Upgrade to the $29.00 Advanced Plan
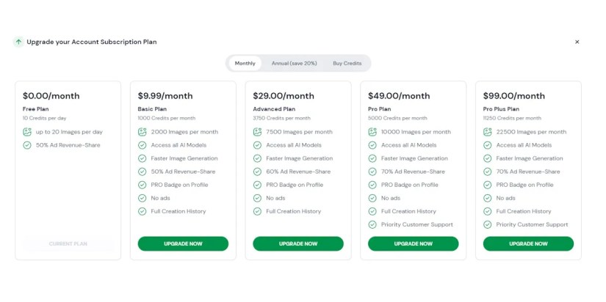 pos(298,243)
